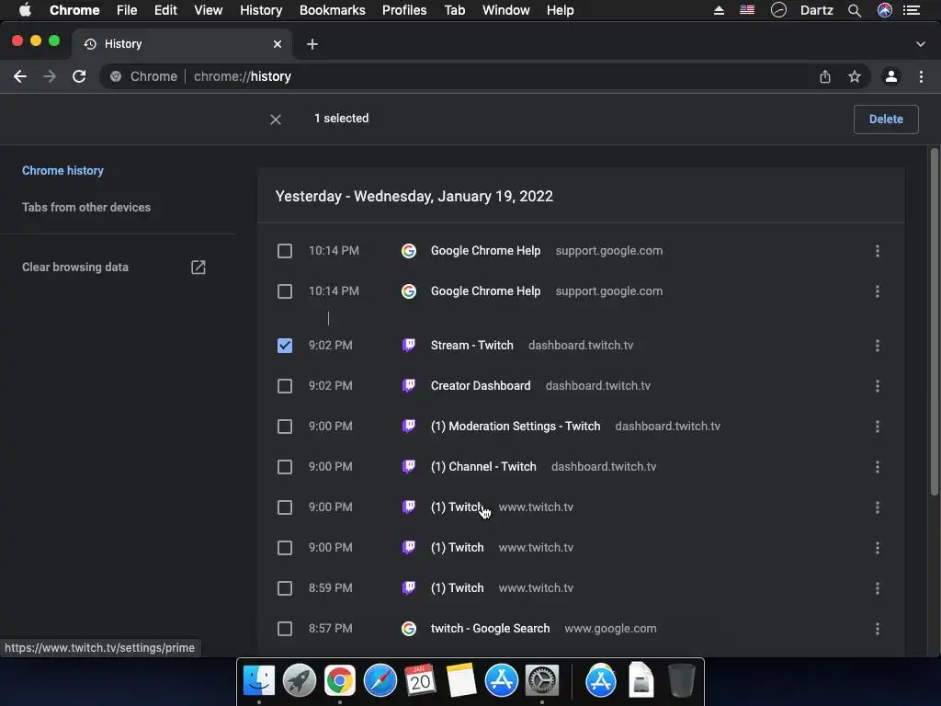This screenshot has height=706, width=941.
Task: Open the Stream - Twitch history link
Action: click(471, 346)
